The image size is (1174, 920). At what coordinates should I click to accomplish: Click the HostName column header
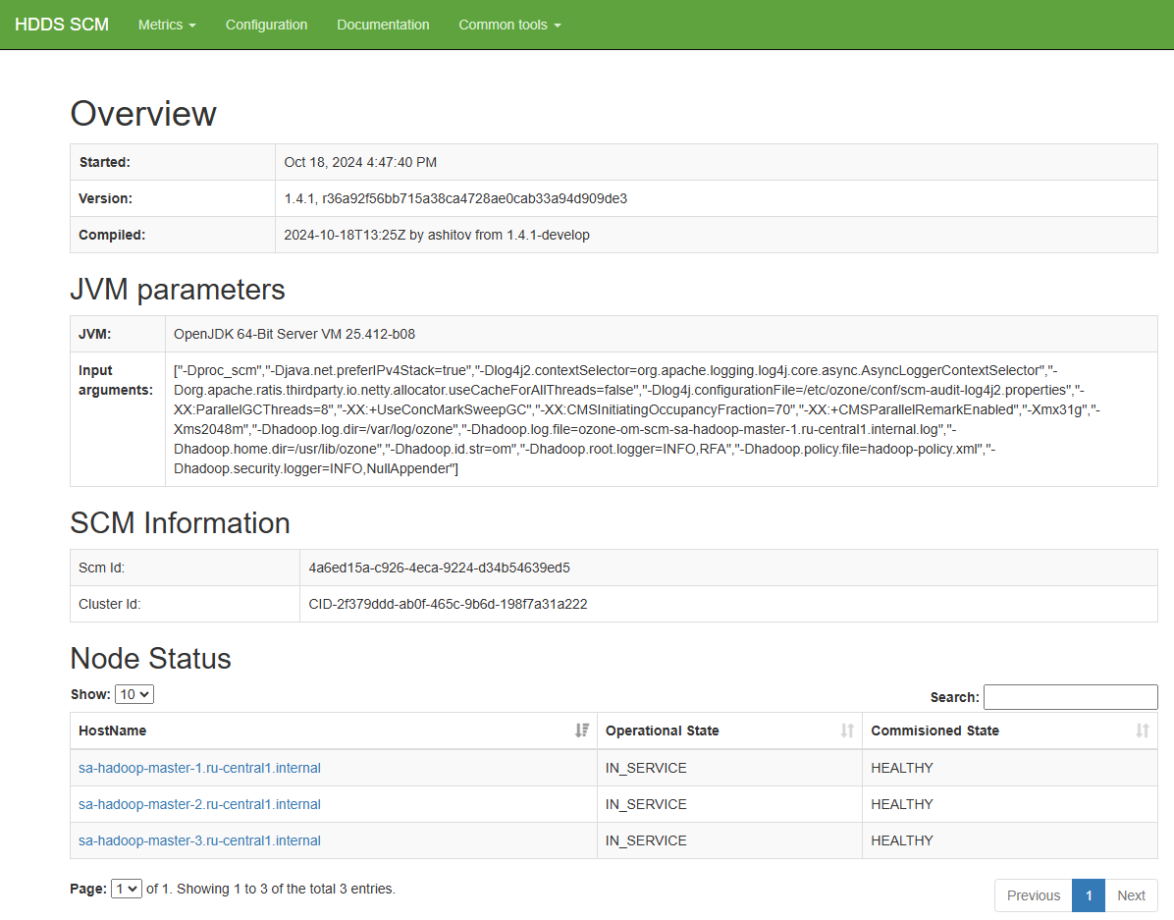(x=333, y=731)
